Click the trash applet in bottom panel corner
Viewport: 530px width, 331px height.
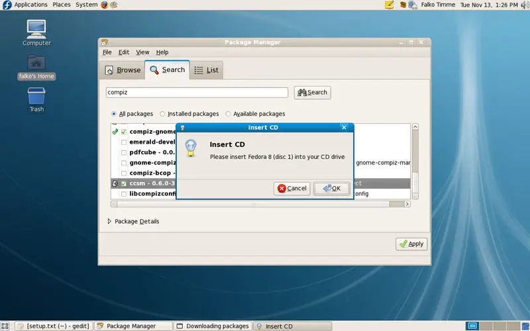pyautogui.click(x=525, y=326)
